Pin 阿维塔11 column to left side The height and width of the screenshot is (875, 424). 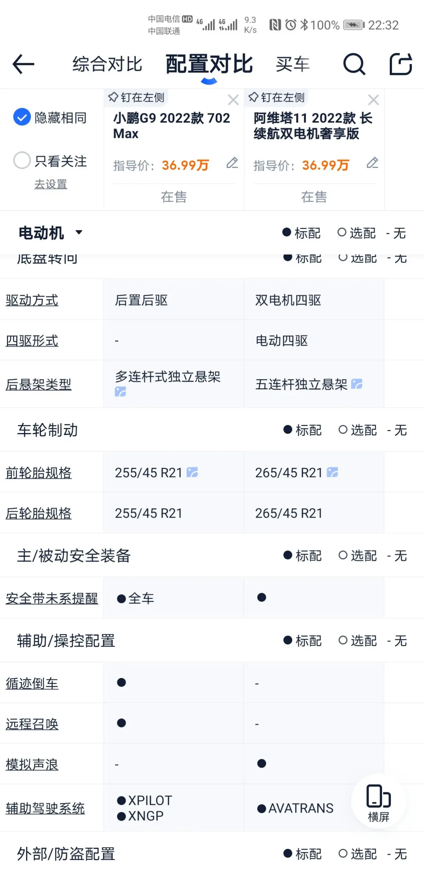(x=276, y=97)
